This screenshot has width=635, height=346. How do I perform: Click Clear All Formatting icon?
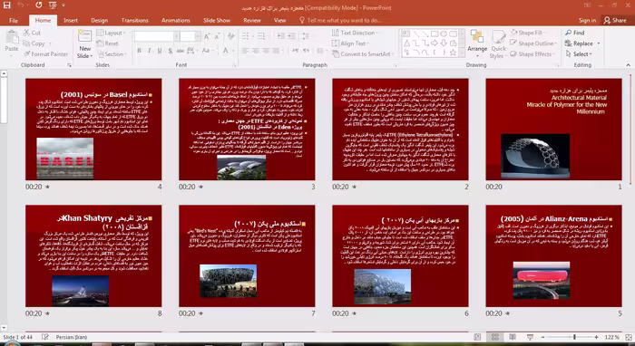click(230, 36)
